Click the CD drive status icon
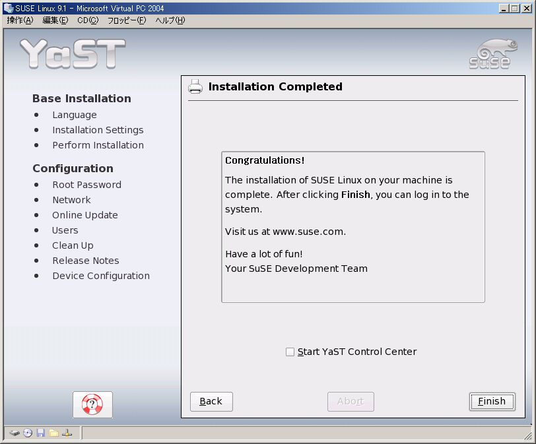 (28, 433)
